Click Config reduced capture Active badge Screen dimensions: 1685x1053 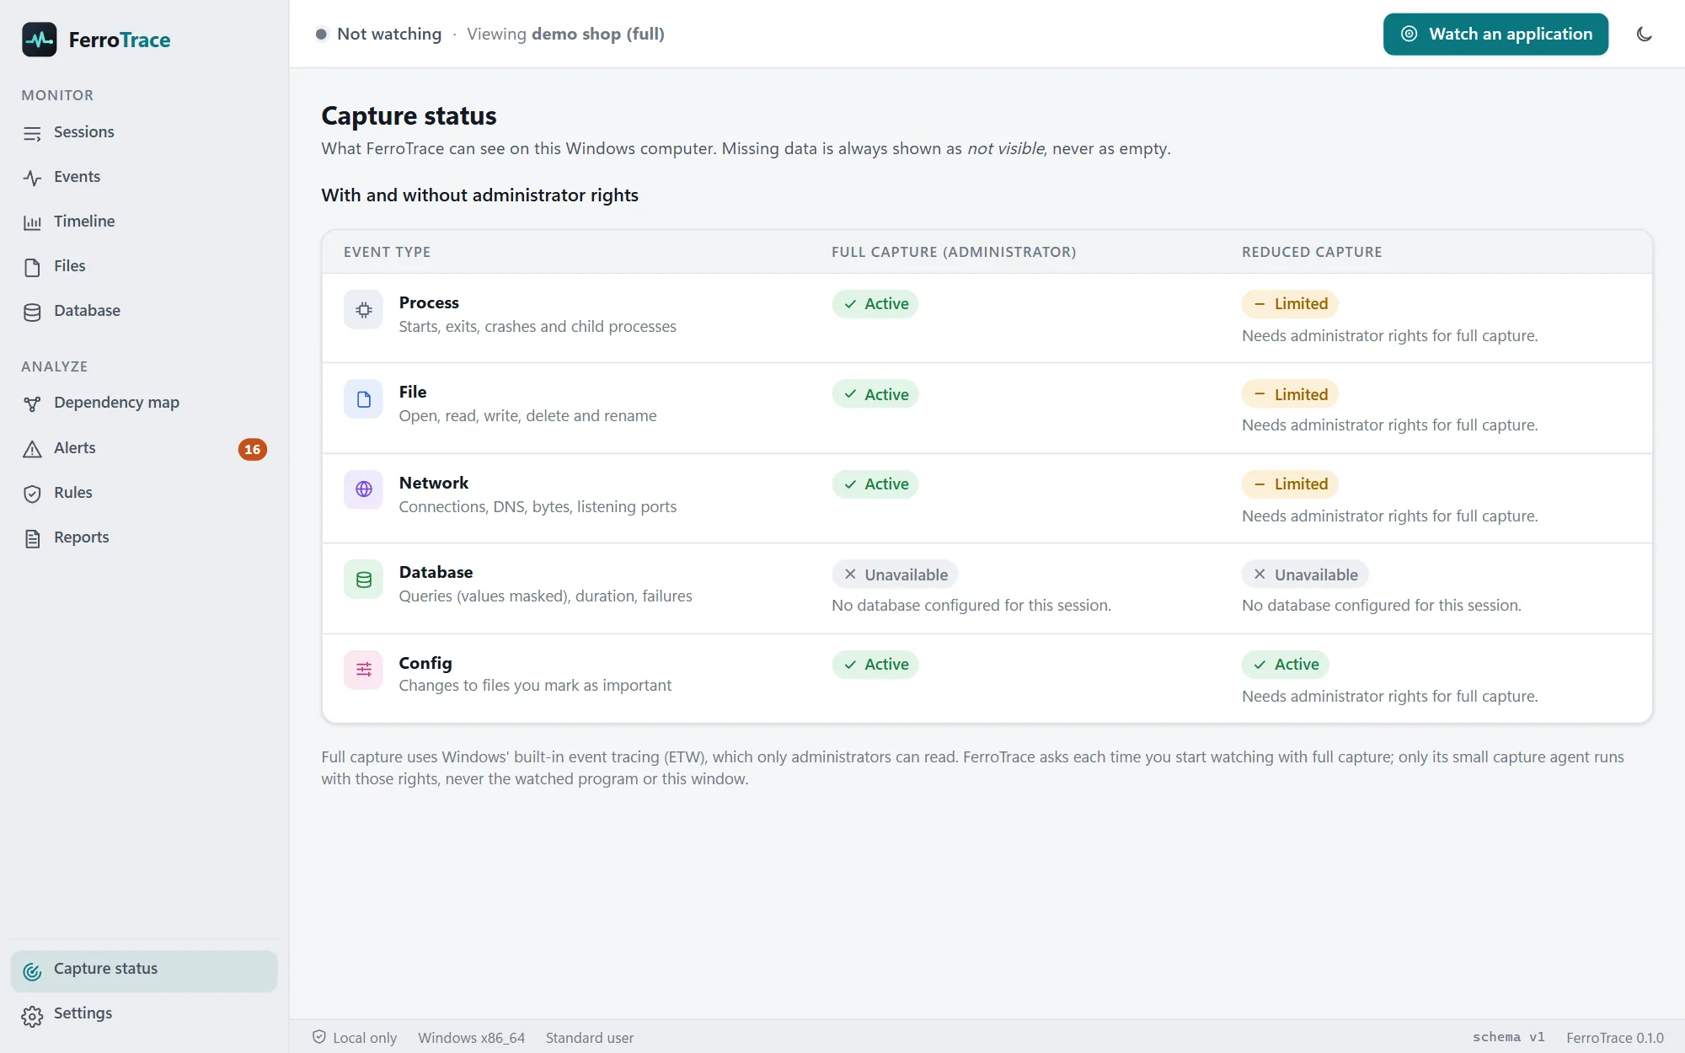[1286, 665]
